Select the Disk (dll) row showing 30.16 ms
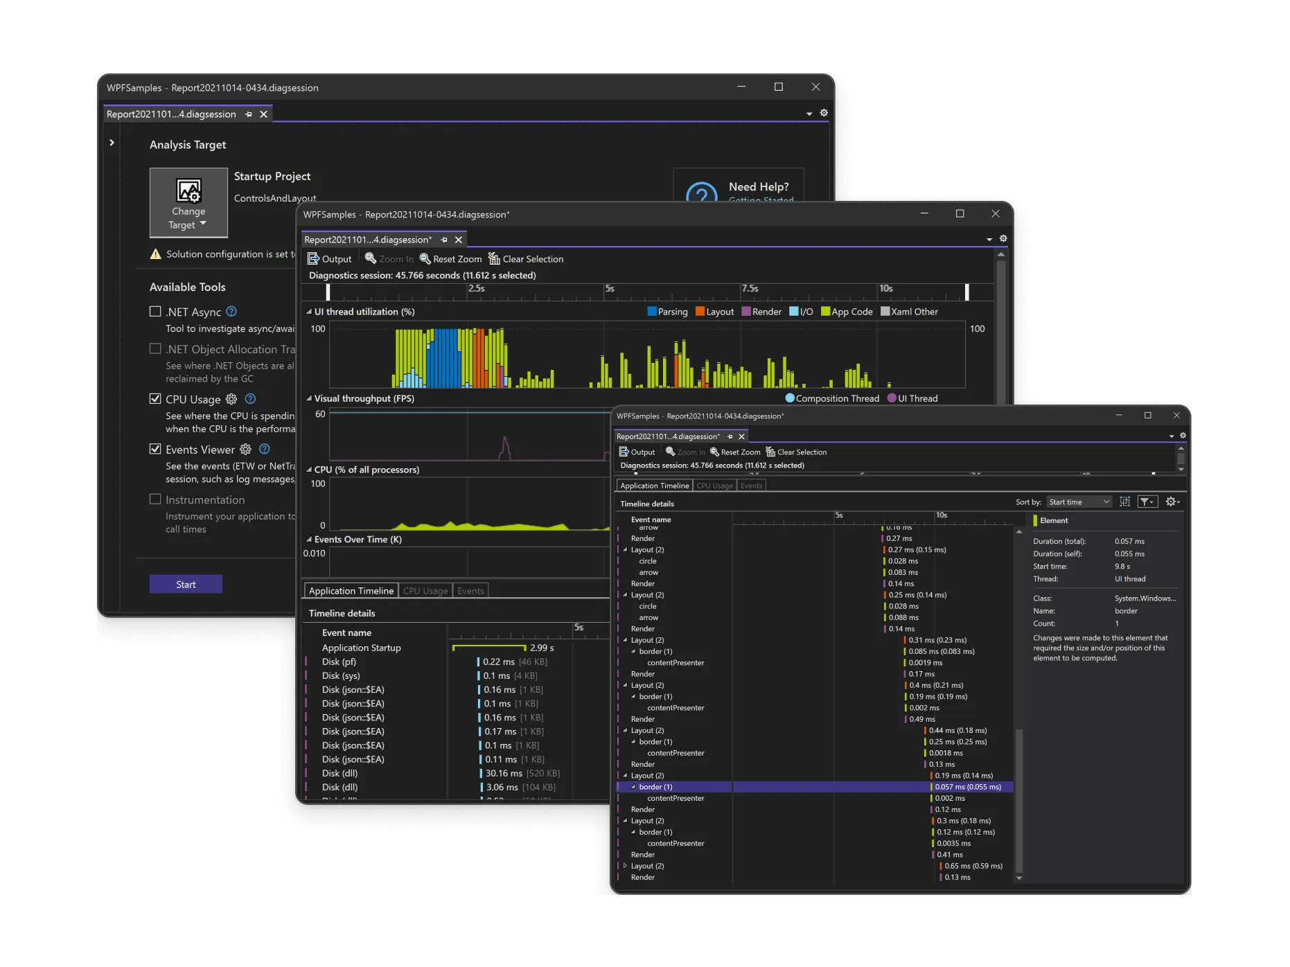Viewport: 1290px width, 967px height. pos(457,773)
